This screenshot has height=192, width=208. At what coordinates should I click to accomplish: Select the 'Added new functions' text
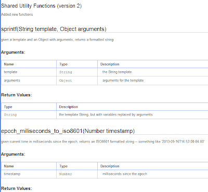pyautogui.click(x=17, y=15)
